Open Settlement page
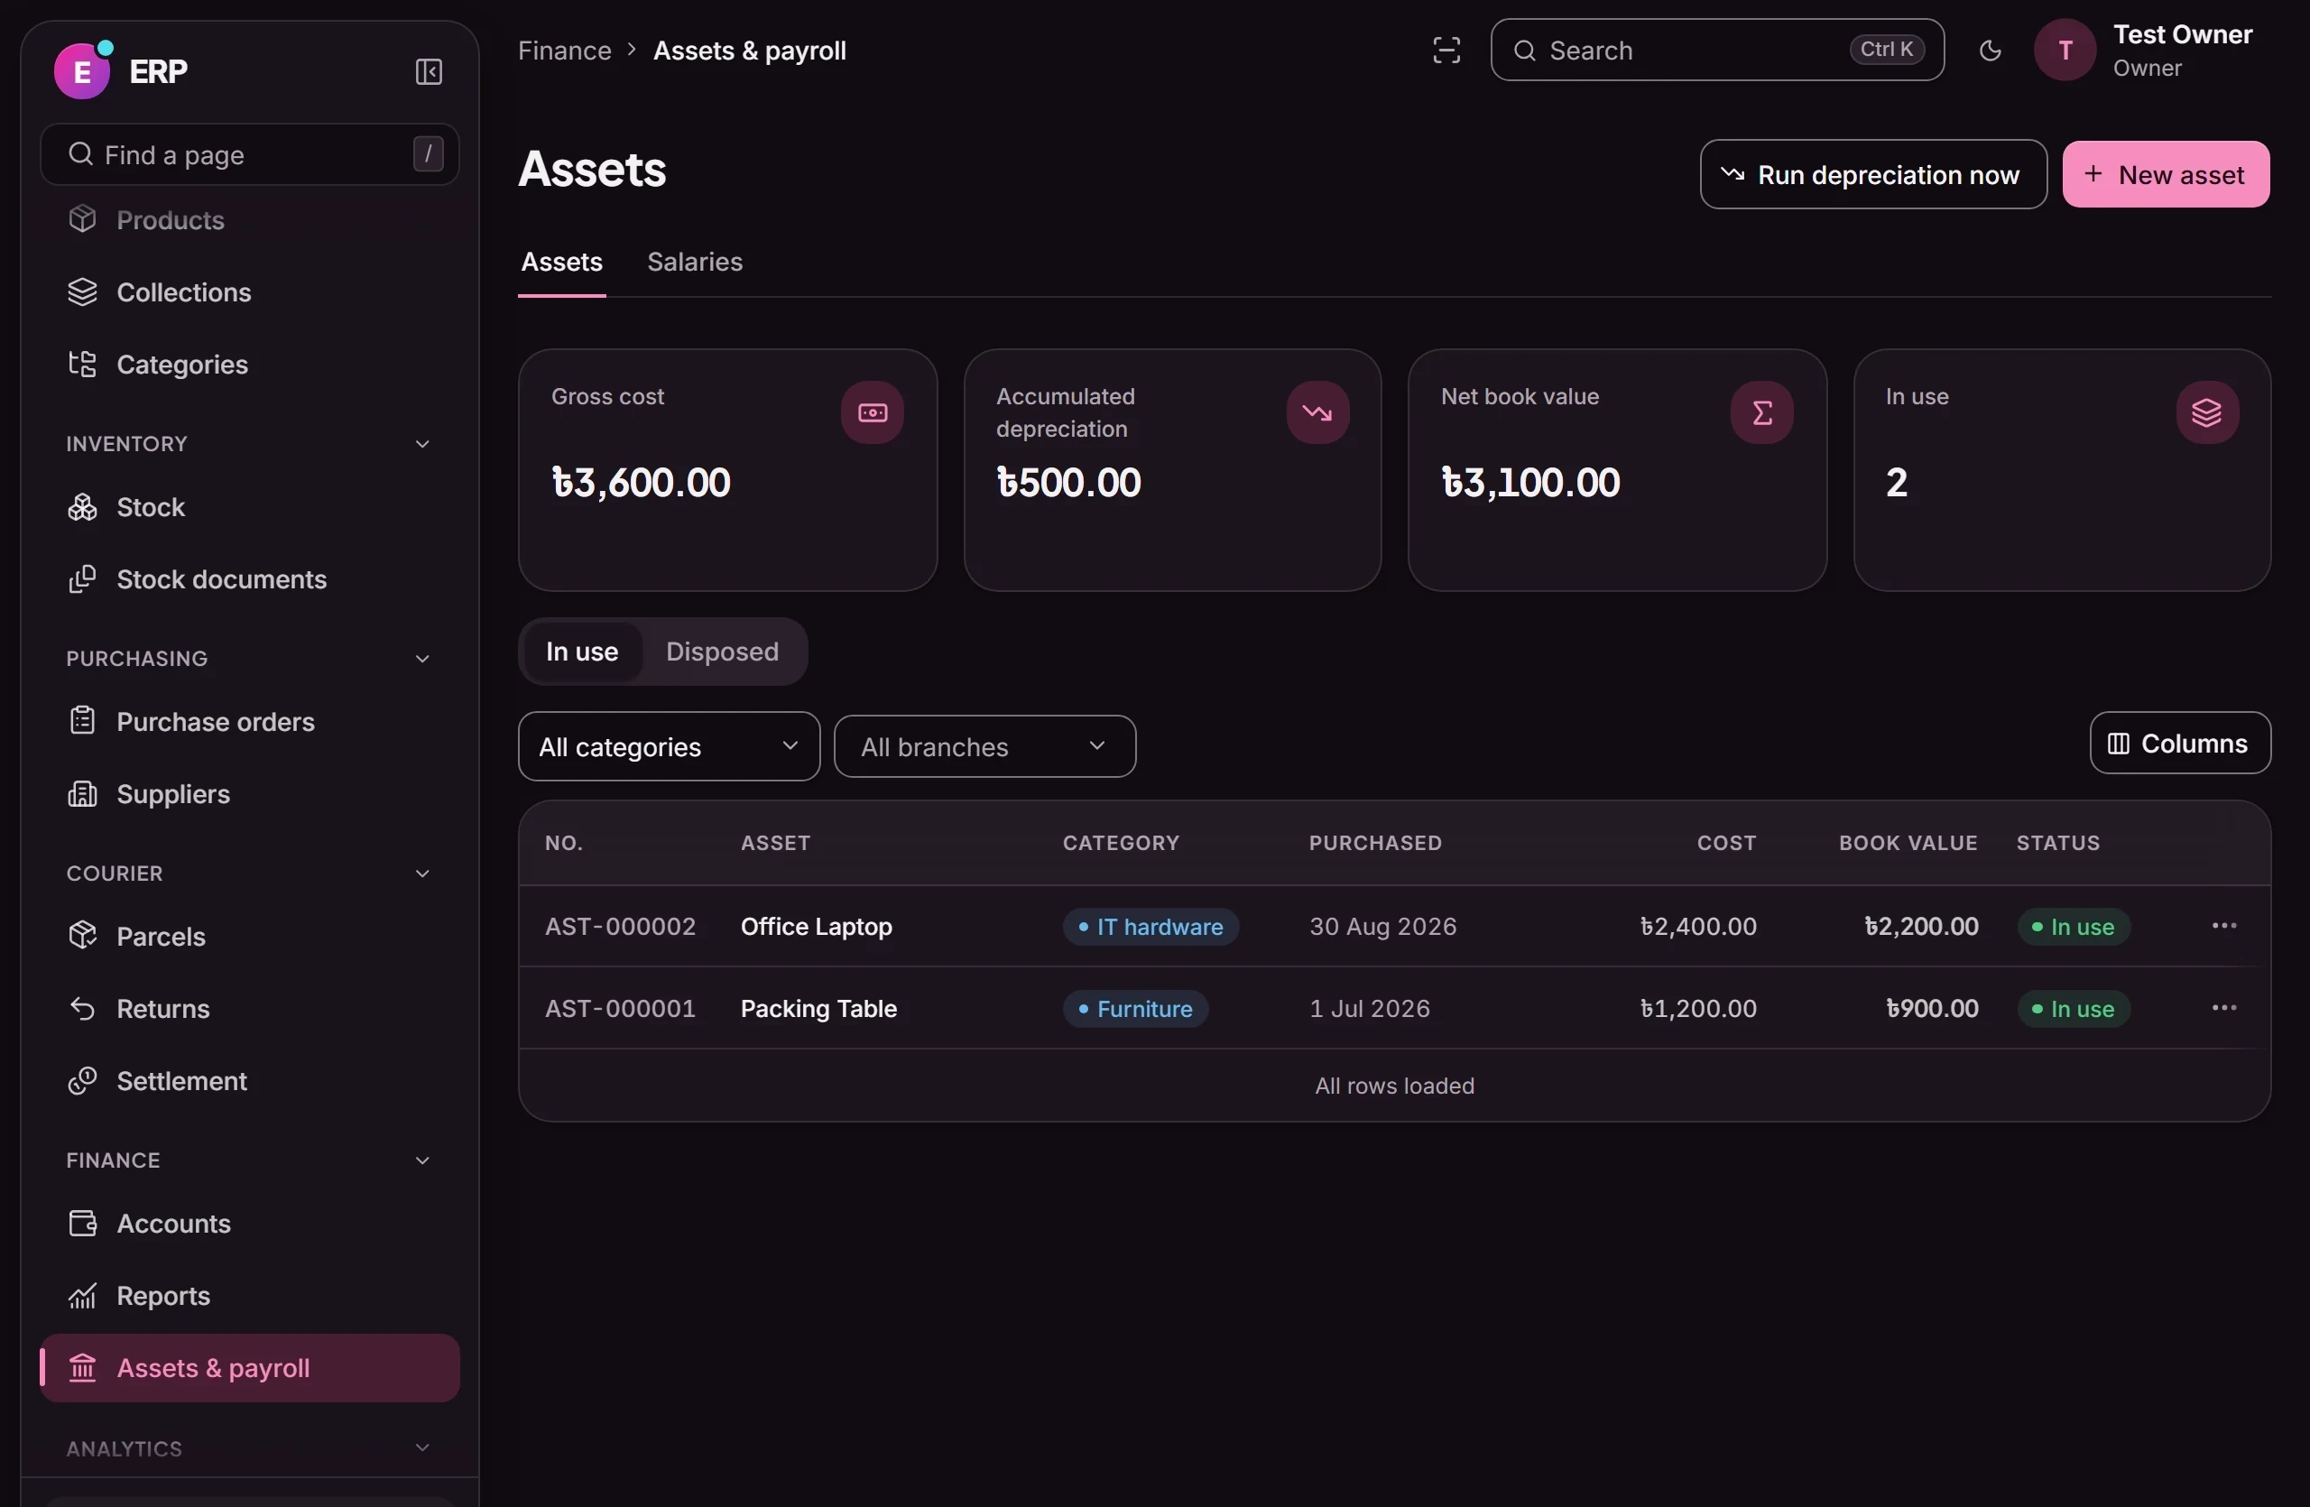The width and height of the screenshot is (2310, 1507). click(x=249, y=1081)
